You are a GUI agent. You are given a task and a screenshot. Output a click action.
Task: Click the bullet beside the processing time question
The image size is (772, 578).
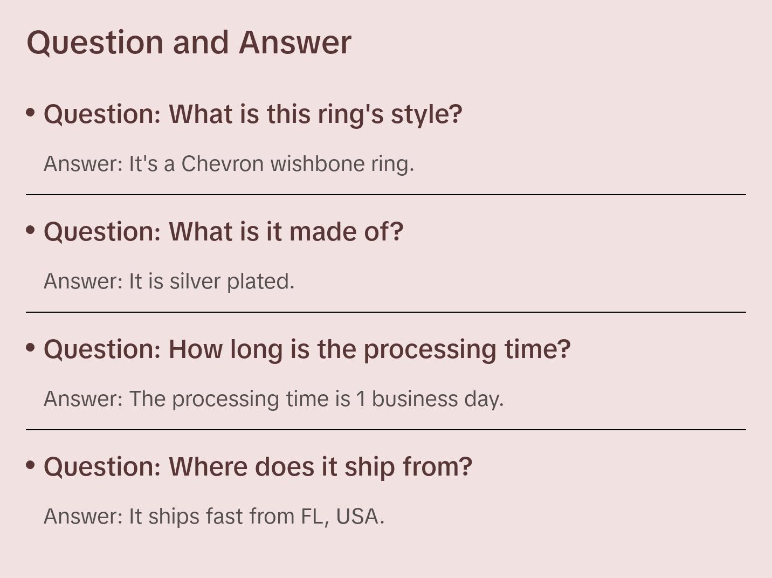pos(31,347)
